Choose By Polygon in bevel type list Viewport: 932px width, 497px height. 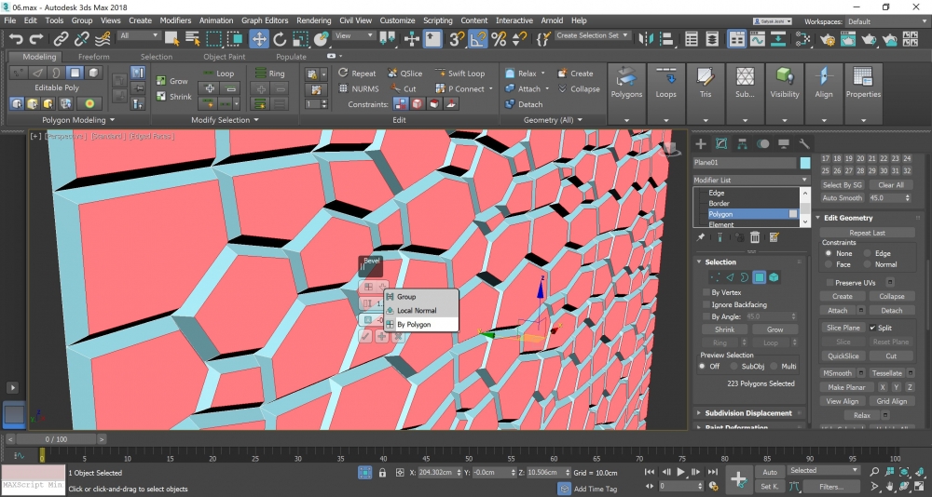pos(413,325)
